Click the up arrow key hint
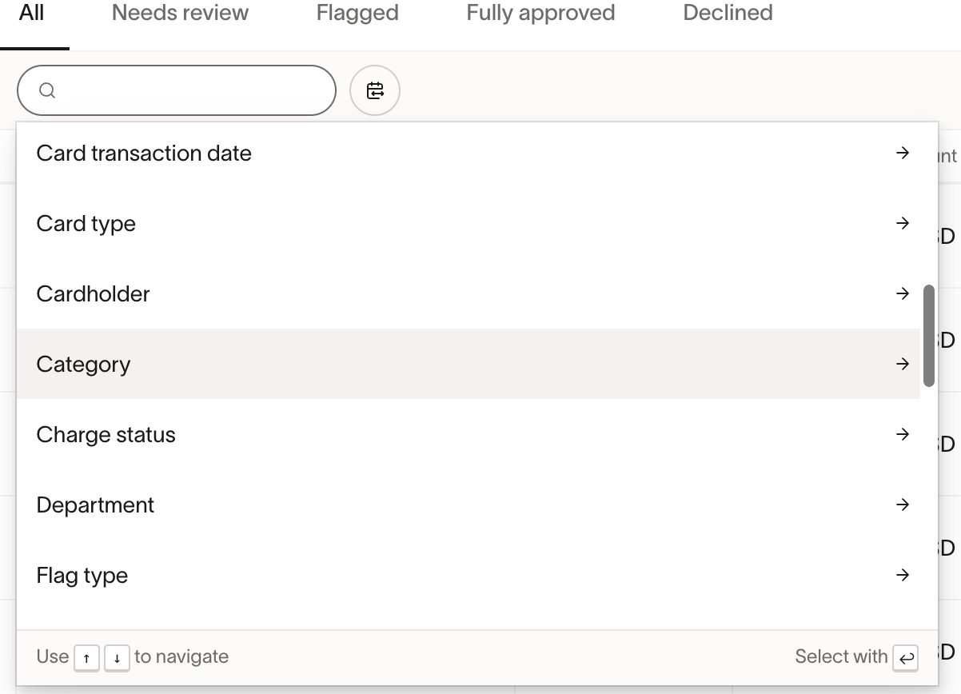Viewport: 961px width, 694px height. (x=86, y=658)
